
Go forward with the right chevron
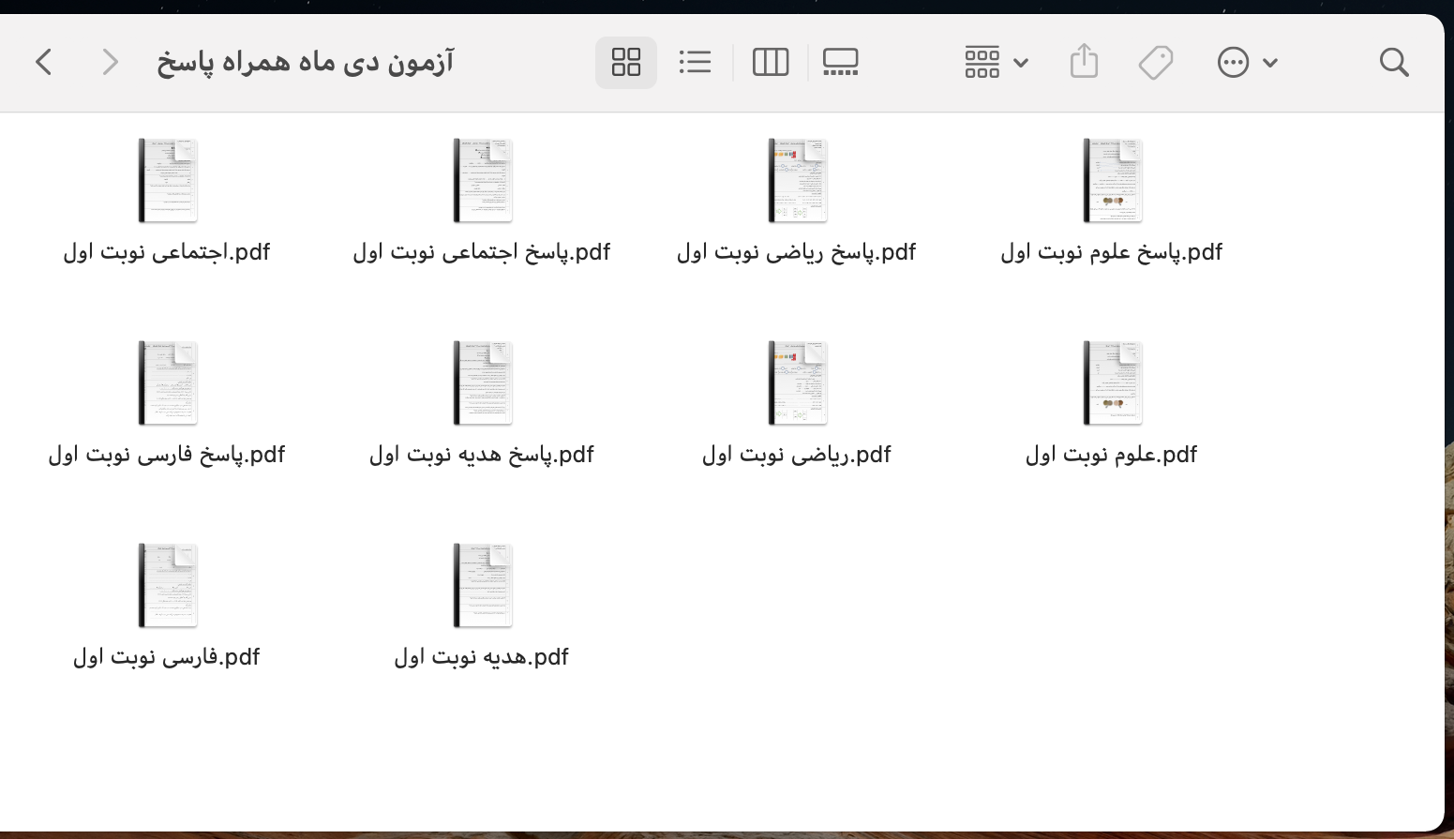tap(110, 63)
